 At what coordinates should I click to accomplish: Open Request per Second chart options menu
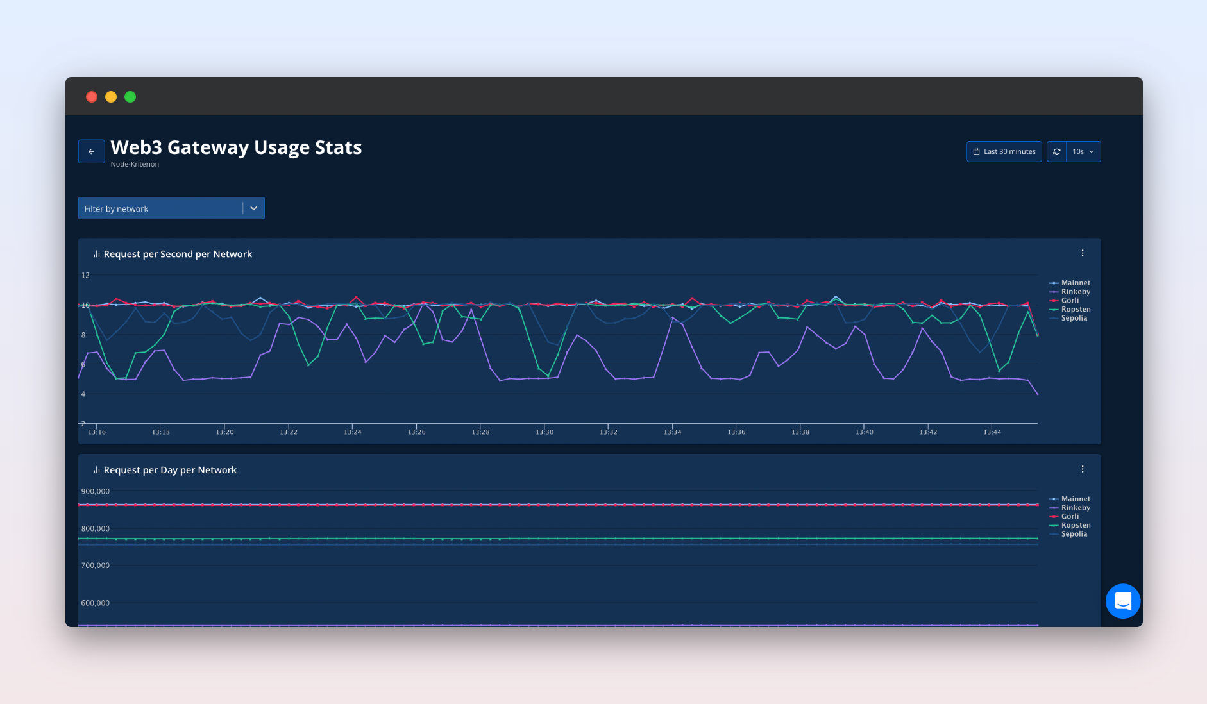[x=1083, y=253]
